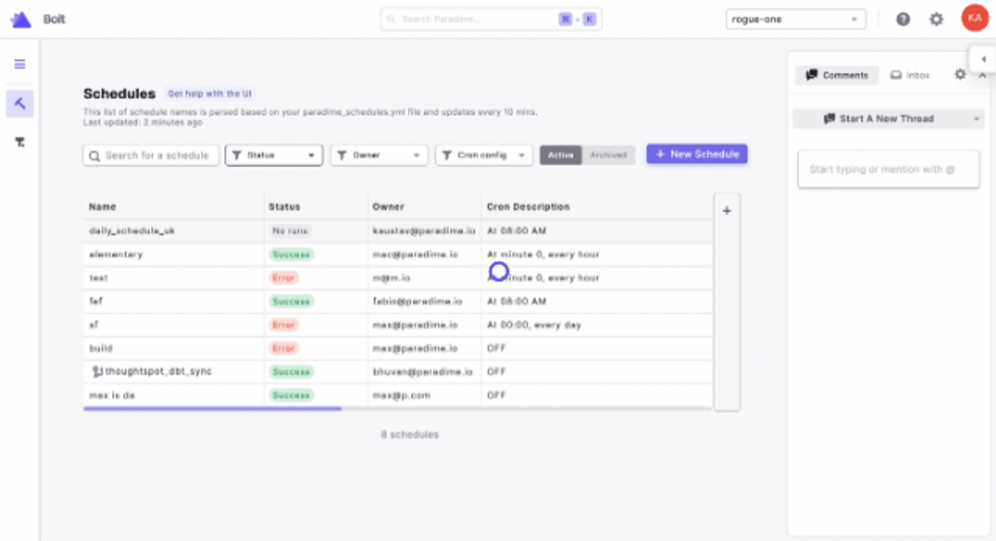The height and width of the screenshot is (541, 996).
Task: Click the Success badge on fef row
Action: [291, 302]
